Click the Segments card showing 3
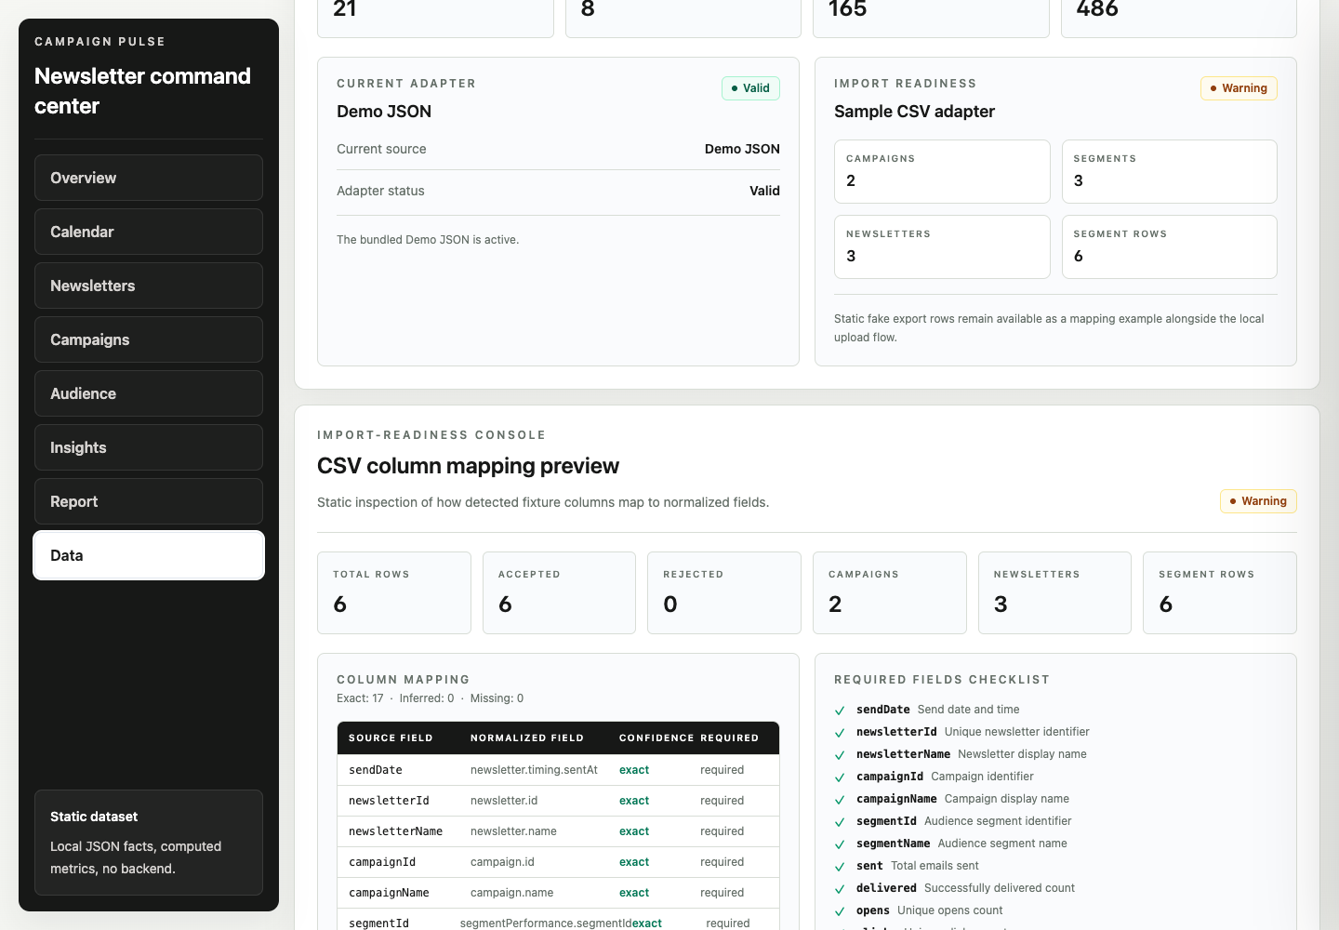1339x930 pixels. pos(1170,171)
